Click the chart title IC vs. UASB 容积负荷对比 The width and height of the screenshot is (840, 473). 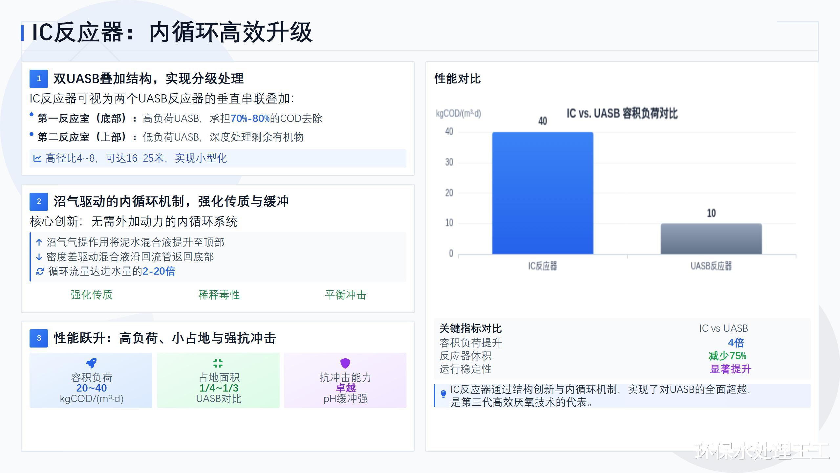tap(622, 114)
